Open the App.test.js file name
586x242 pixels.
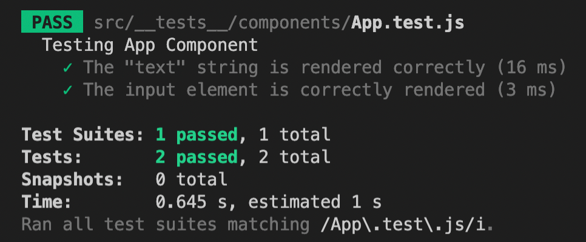point(408,23)
